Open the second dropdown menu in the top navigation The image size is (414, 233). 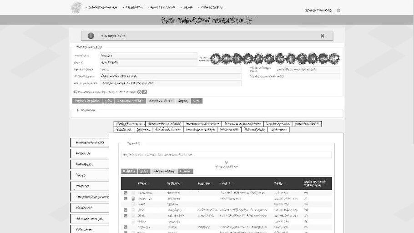tap(133, 7)
